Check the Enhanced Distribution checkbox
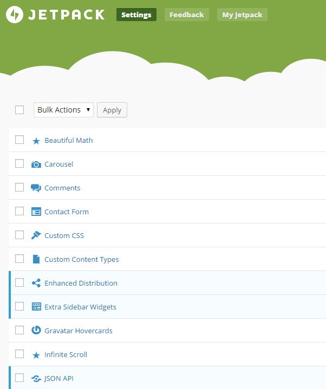 coord(19,282)
